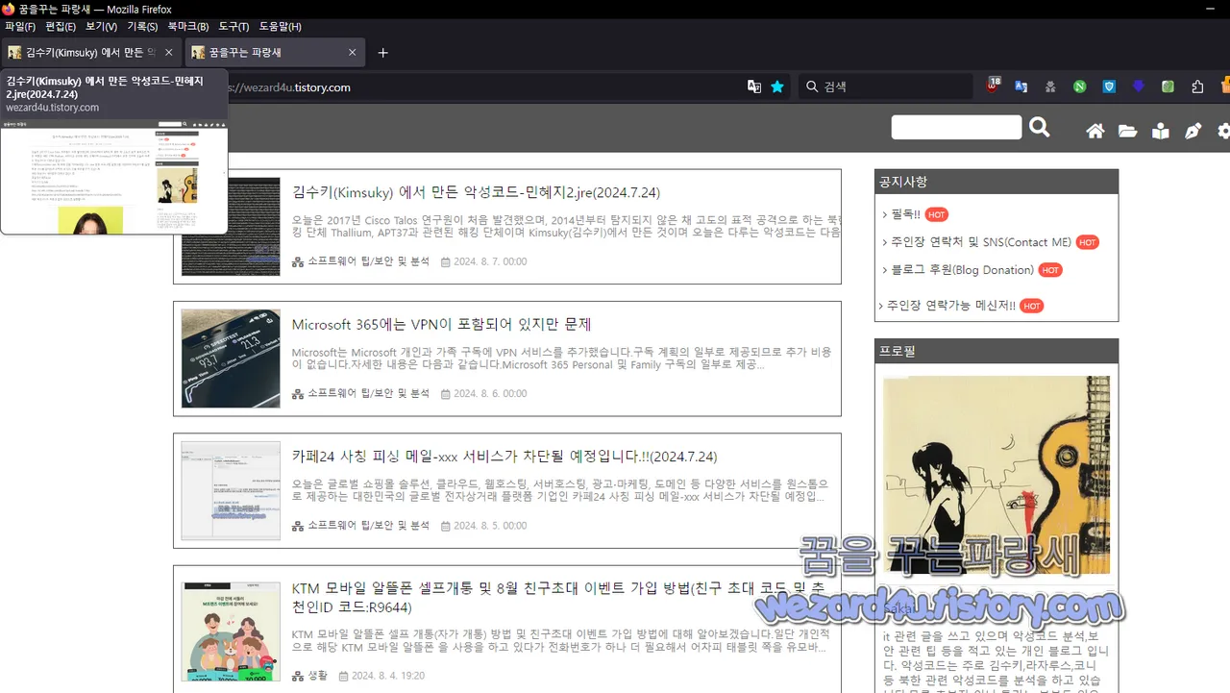Click the 카페24 phishing mail thumbnail
Image resolution: width=1230 pixels, height=693 pixels.
pos(231,490)
